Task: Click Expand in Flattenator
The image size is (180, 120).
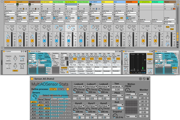Action: [x=150, y=63]
